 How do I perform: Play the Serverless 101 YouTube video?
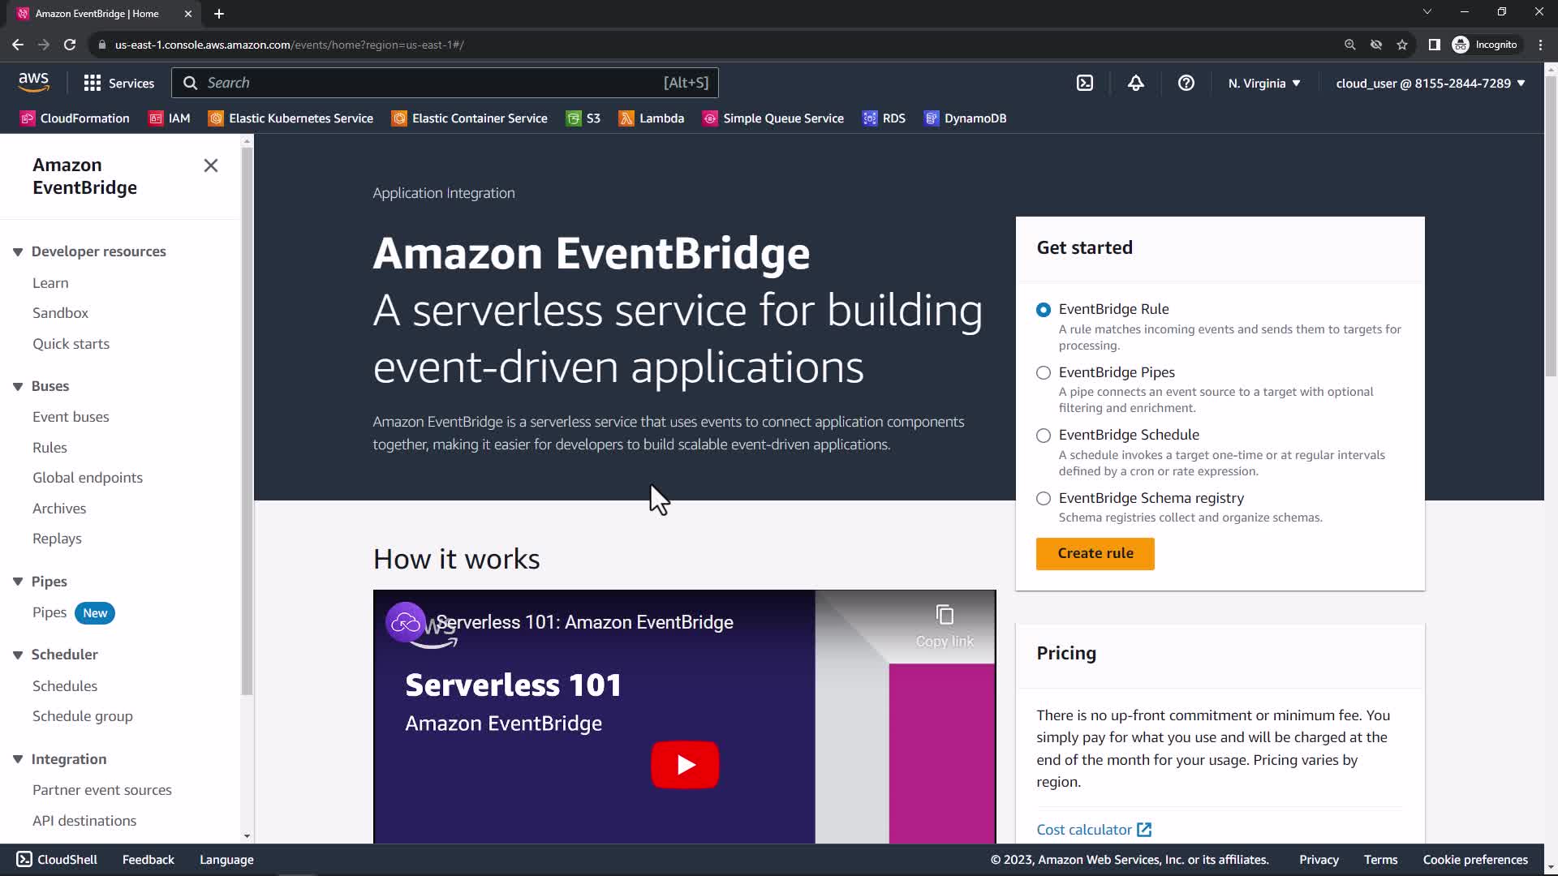coord(685,764)
